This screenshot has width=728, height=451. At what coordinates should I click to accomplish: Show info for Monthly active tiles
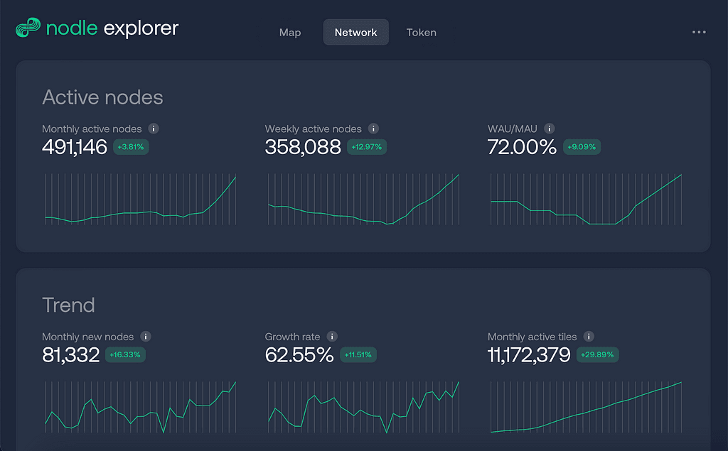pos(589,337)
